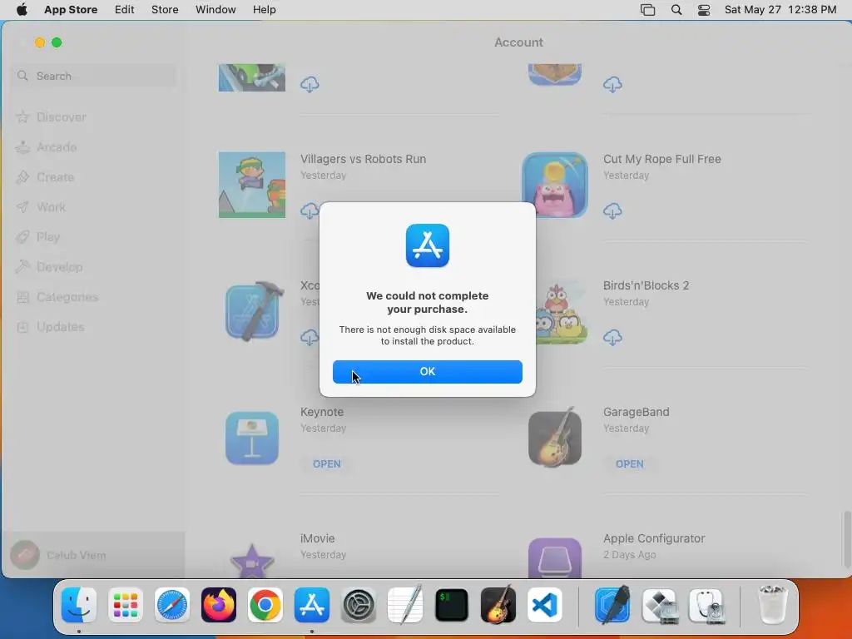Launch Safari from the Dock
Viewport: 852px width, 639px height.
(x=172, y=605)
